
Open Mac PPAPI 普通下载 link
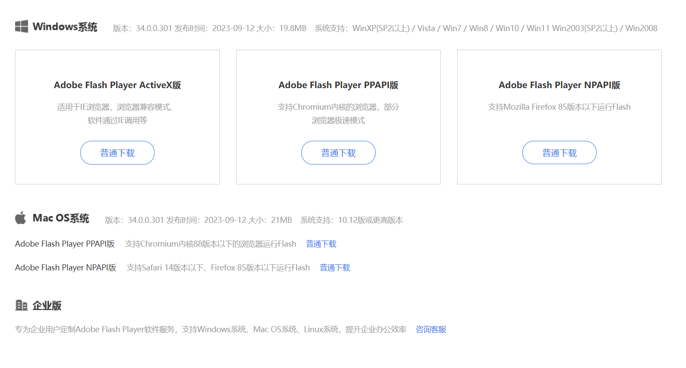pyautogui.click(x=321, y=244)
